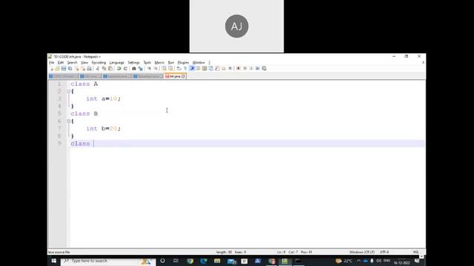The height and width of the screenshot is (266, 474).
Task: Open the Language menu
Action: (117, 62)
